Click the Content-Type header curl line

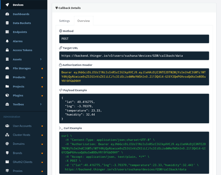tap(110, 140)
